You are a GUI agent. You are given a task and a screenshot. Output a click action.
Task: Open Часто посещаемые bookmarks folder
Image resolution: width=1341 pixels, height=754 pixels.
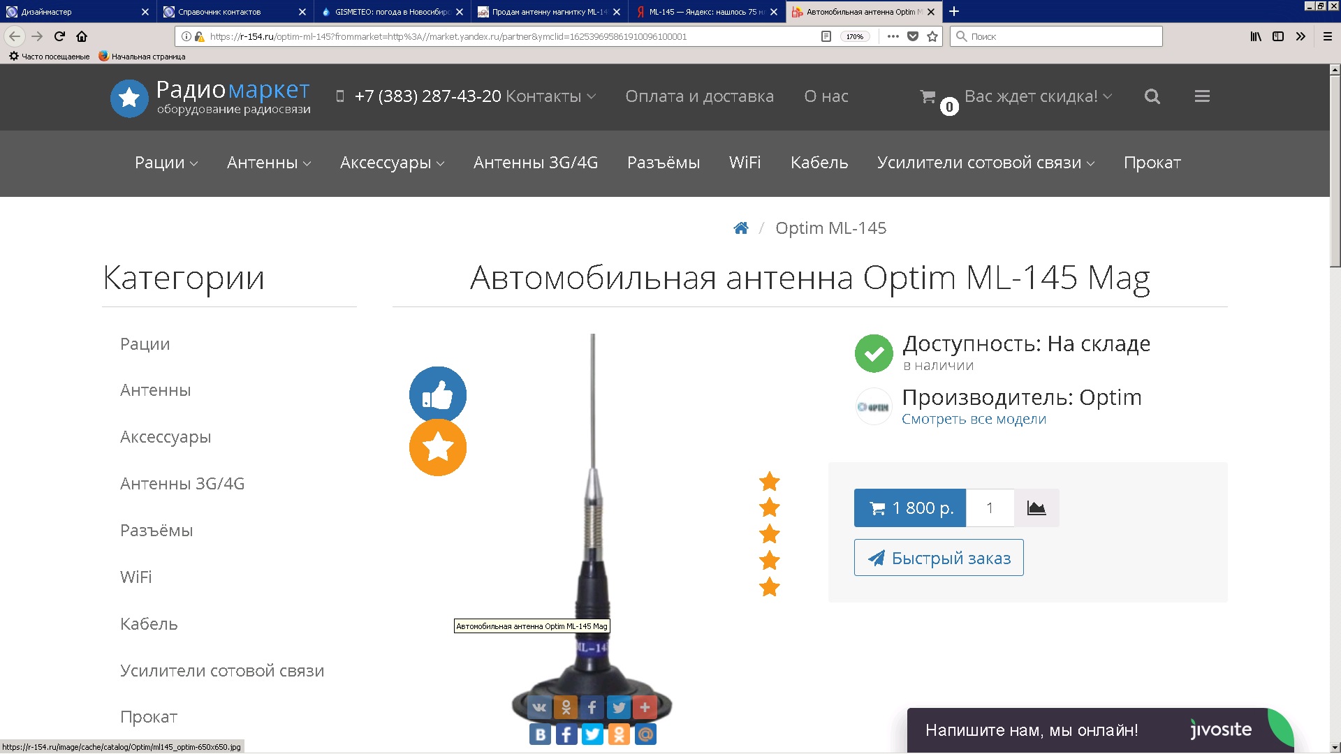pyautogui.click(x=49, y=57)
